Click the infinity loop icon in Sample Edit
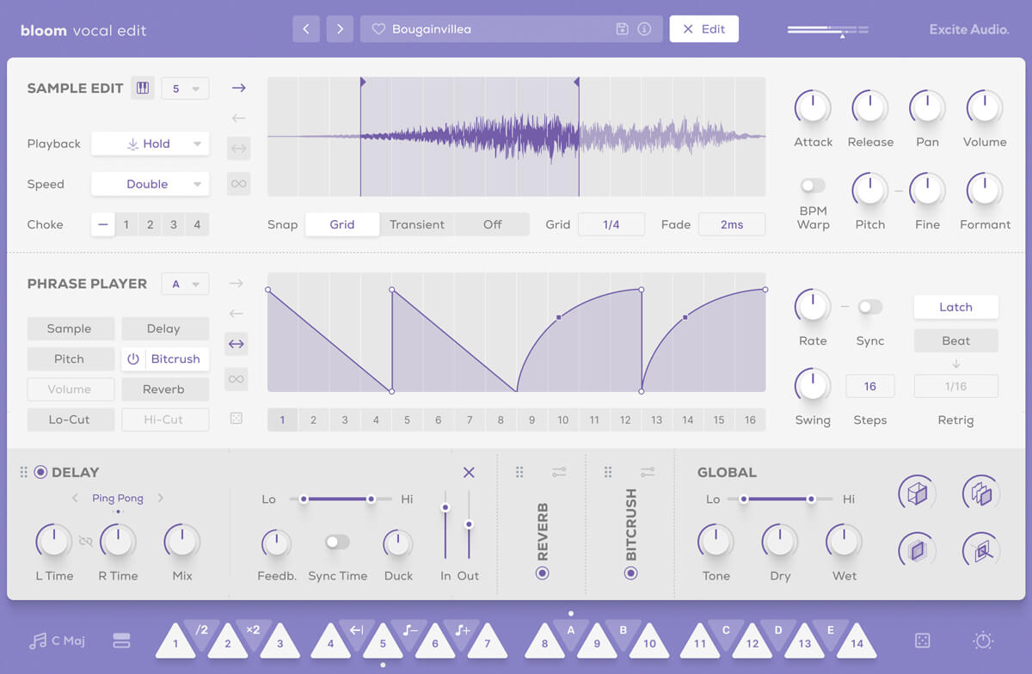 pos(238,183)
